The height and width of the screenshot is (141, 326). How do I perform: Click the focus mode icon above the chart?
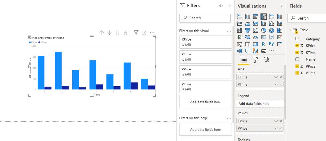pyautogui.click(x=144, y=32)
